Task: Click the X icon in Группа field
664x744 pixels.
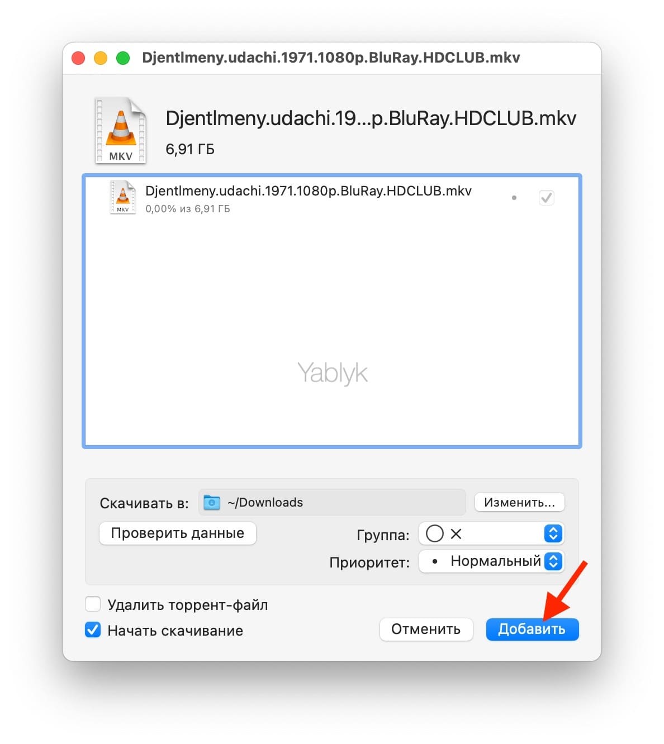Action: click(456, 534)
